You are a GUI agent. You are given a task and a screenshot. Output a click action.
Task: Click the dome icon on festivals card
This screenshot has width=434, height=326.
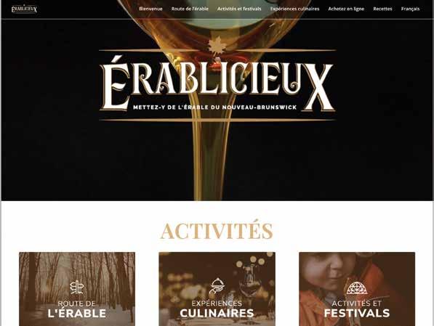coord(357,288)
